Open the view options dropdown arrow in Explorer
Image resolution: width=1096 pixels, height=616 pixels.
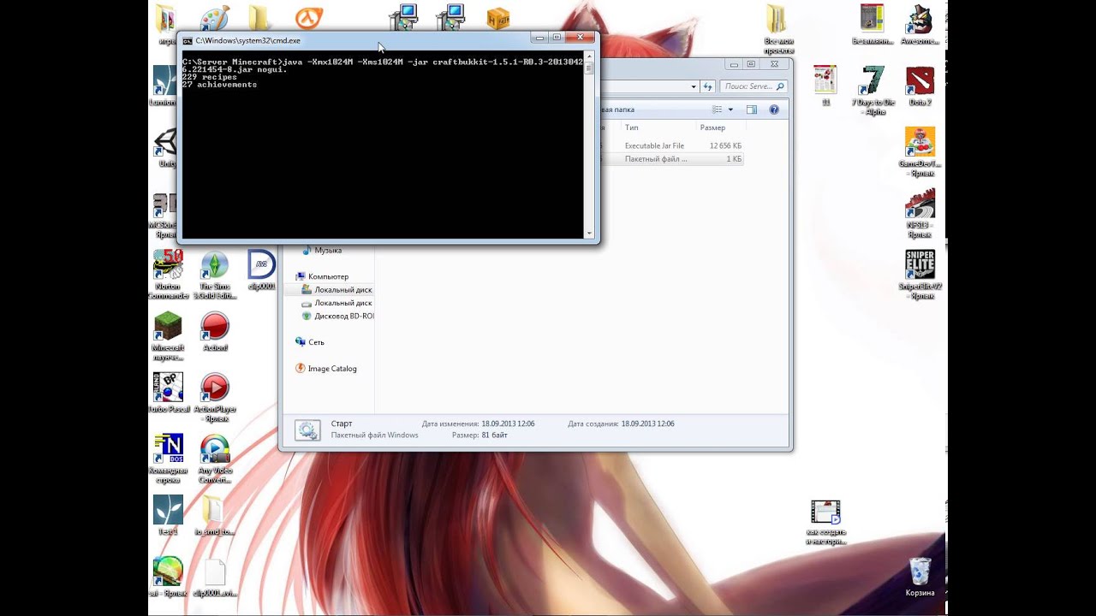pyautogui.click(x=730, y=110)
